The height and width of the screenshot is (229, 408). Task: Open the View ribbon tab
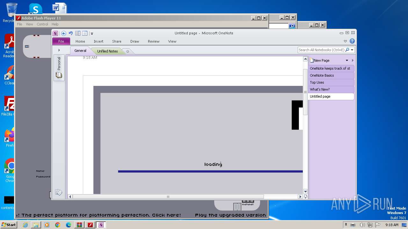coord(172,41)
